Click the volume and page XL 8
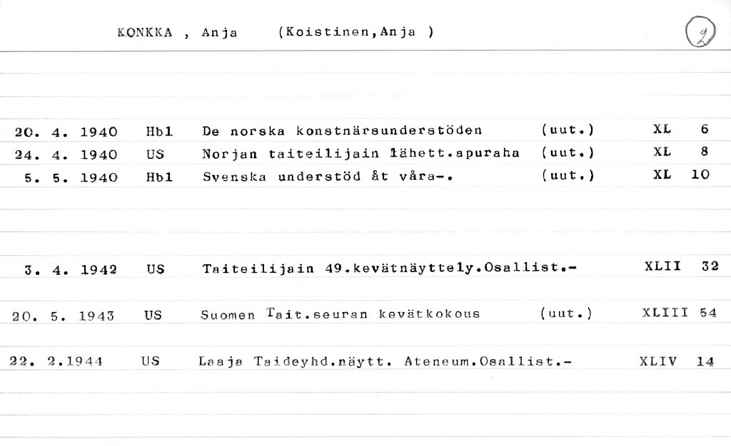 680,152
